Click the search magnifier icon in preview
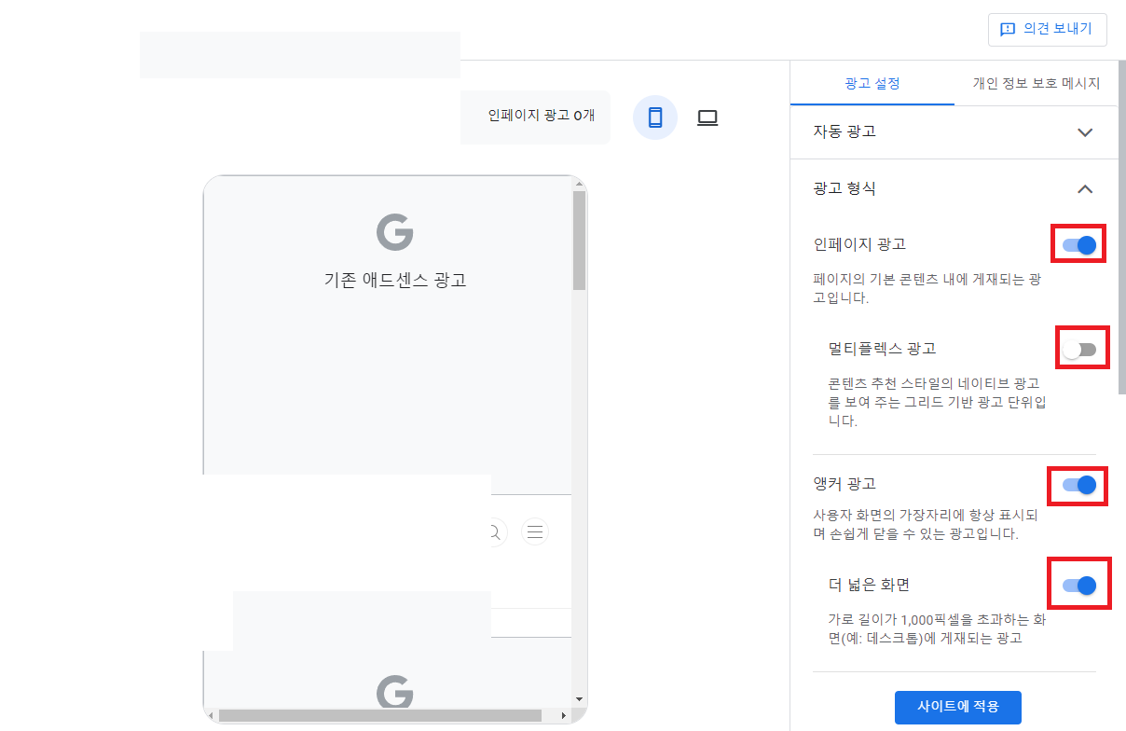 click(x=494, y=532)
